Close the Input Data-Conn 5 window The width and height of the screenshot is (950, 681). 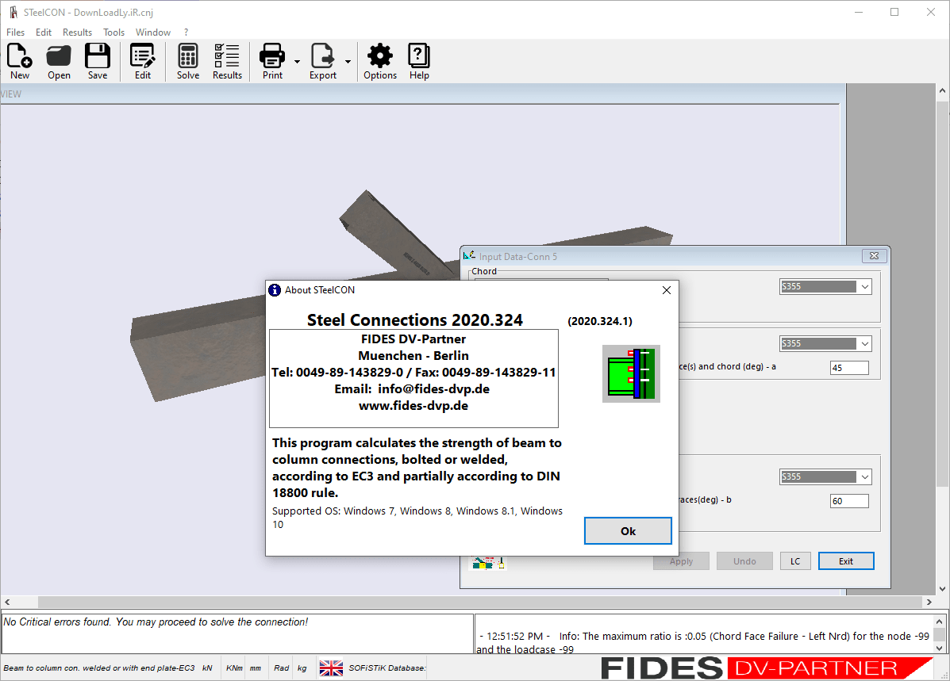point(875,256)
